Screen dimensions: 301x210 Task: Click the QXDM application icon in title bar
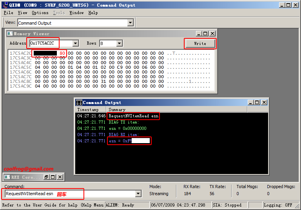5,5
